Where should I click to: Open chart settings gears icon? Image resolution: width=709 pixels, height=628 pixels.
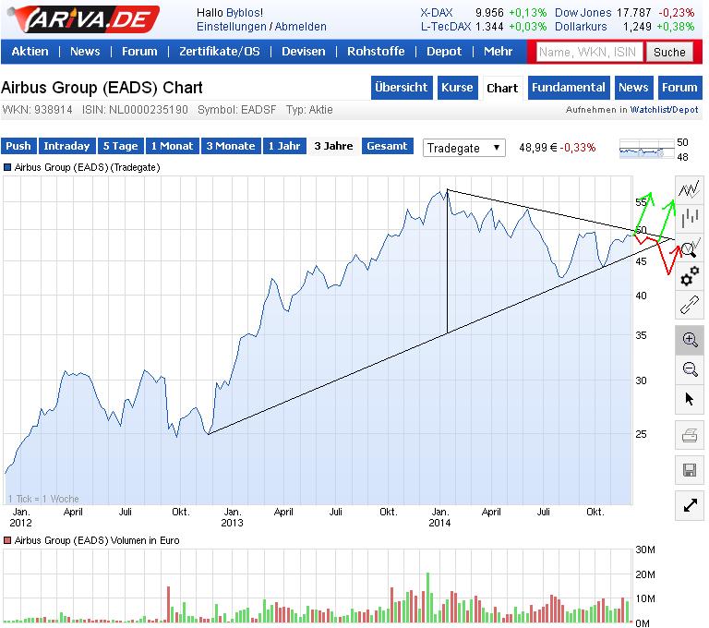click(x=690, y=275)
